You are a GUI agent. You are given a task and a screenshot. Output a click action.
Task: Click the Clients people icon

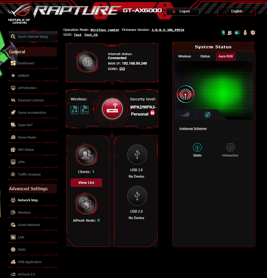pos(86,155)
